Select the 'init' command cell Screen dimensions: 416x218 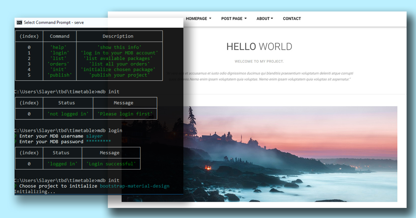click(x=58, y=70)
